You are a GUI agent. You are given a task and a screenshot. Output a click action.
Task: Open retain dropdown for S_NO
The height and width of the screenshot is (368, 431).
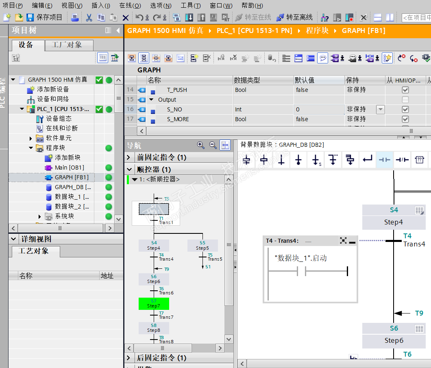pyautogui.click(x=381, y=109)
